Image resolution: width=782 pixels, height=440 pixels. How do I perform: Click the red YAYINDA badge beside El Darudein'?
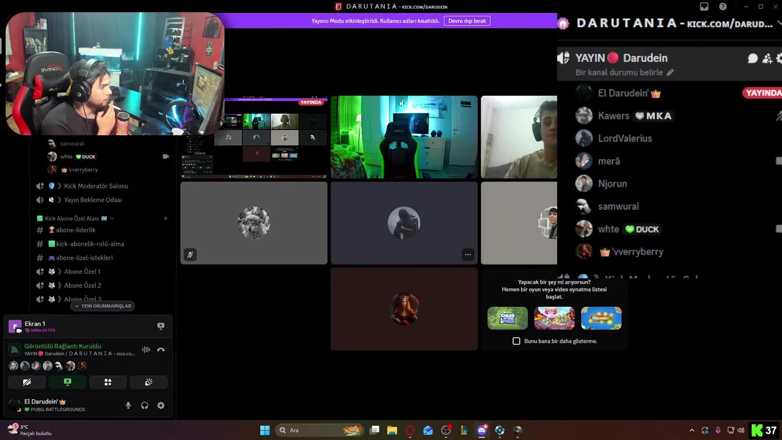762,93
